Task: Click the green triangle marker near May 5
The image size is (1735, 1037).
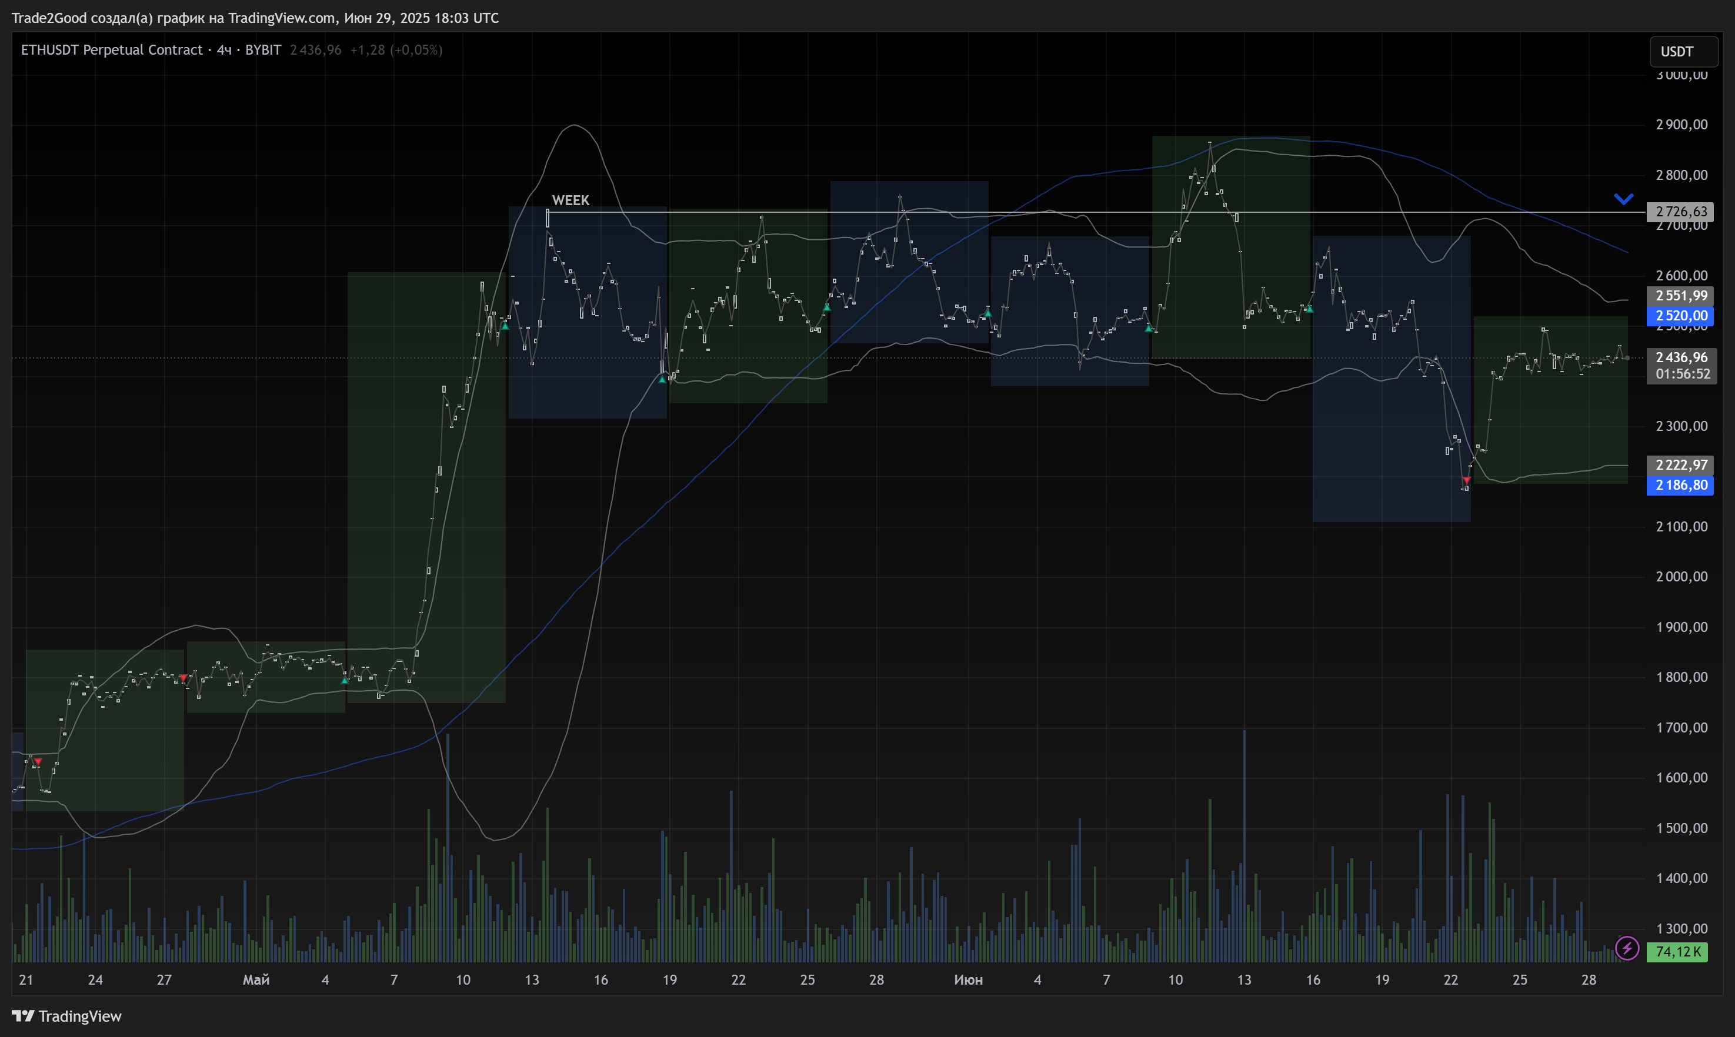Action: pyautogui.click(x=345, y=680)
